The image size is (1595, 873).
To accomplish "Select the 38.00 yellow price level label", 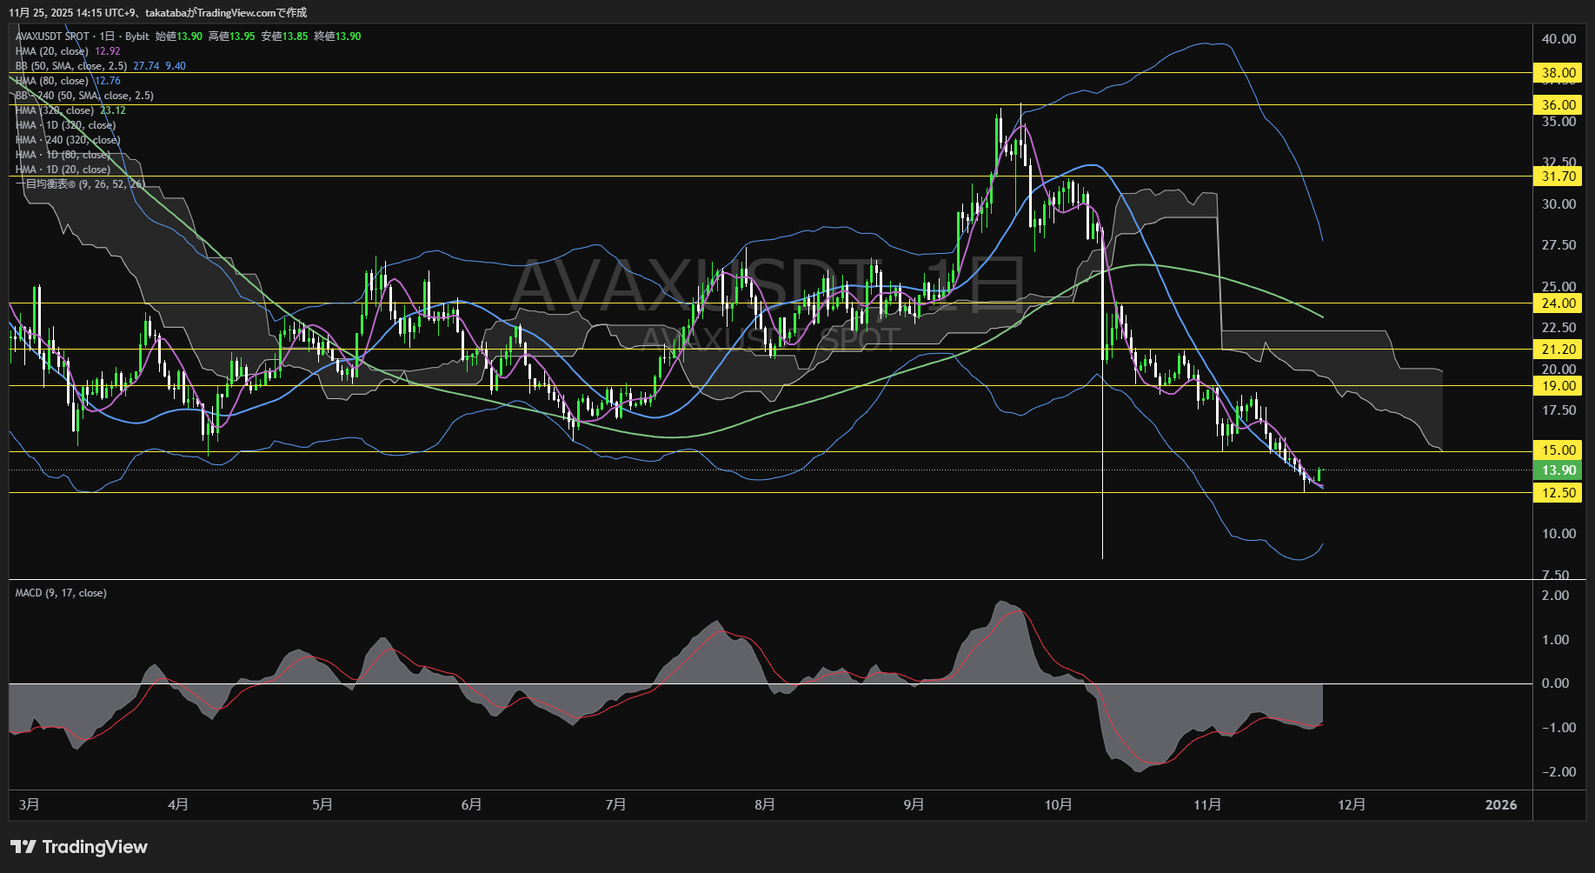I will (1558, 73).
